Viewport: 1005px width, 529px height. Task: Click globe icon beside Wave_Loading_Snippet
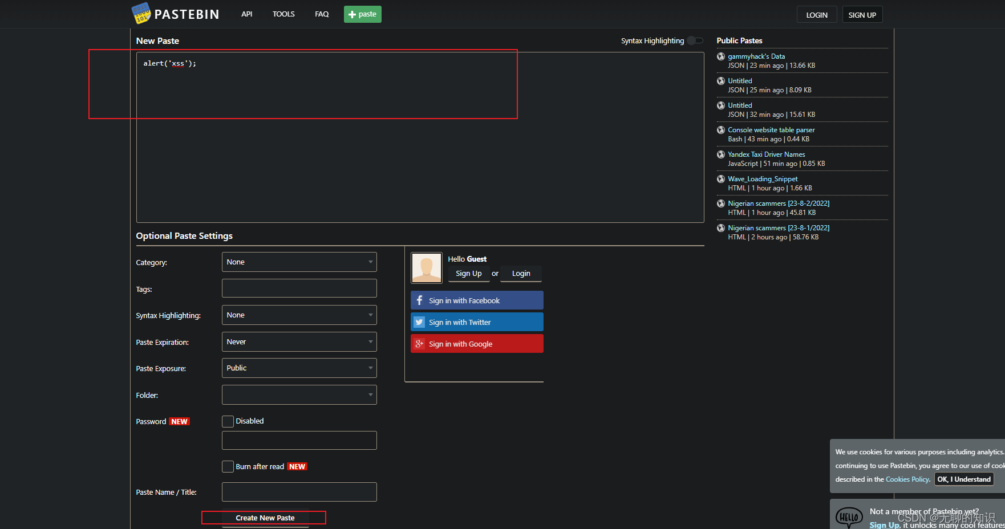coord(721,179)
